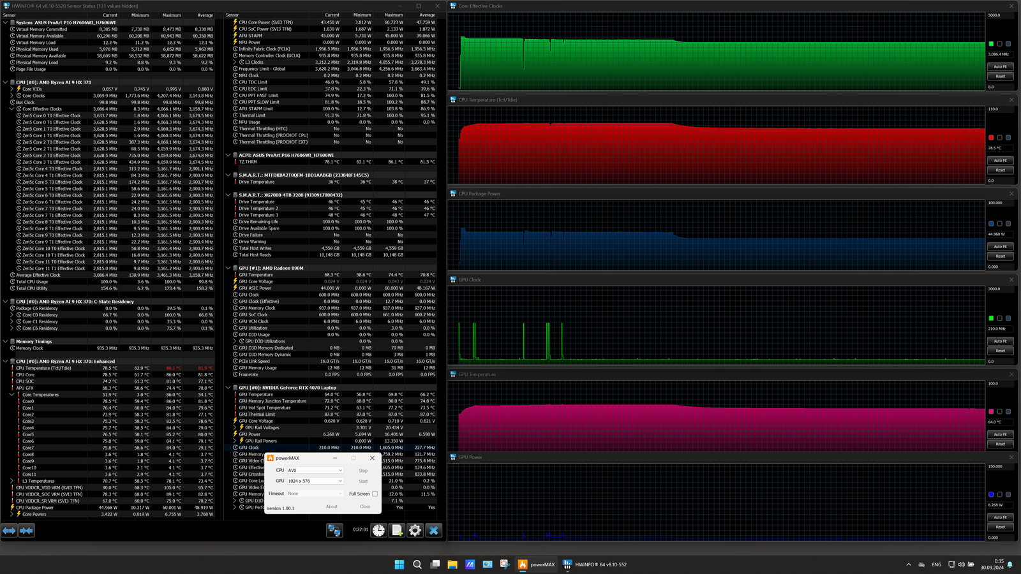Toggle the grey-blue box in GPU Power graph
Screen dimensions: 1021x574
[x=1008, y=494]
